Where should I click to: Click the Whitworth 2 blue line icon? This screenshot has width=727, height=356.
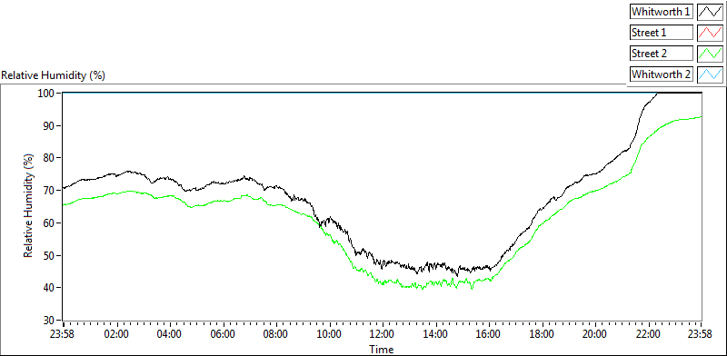click(710, 74)
